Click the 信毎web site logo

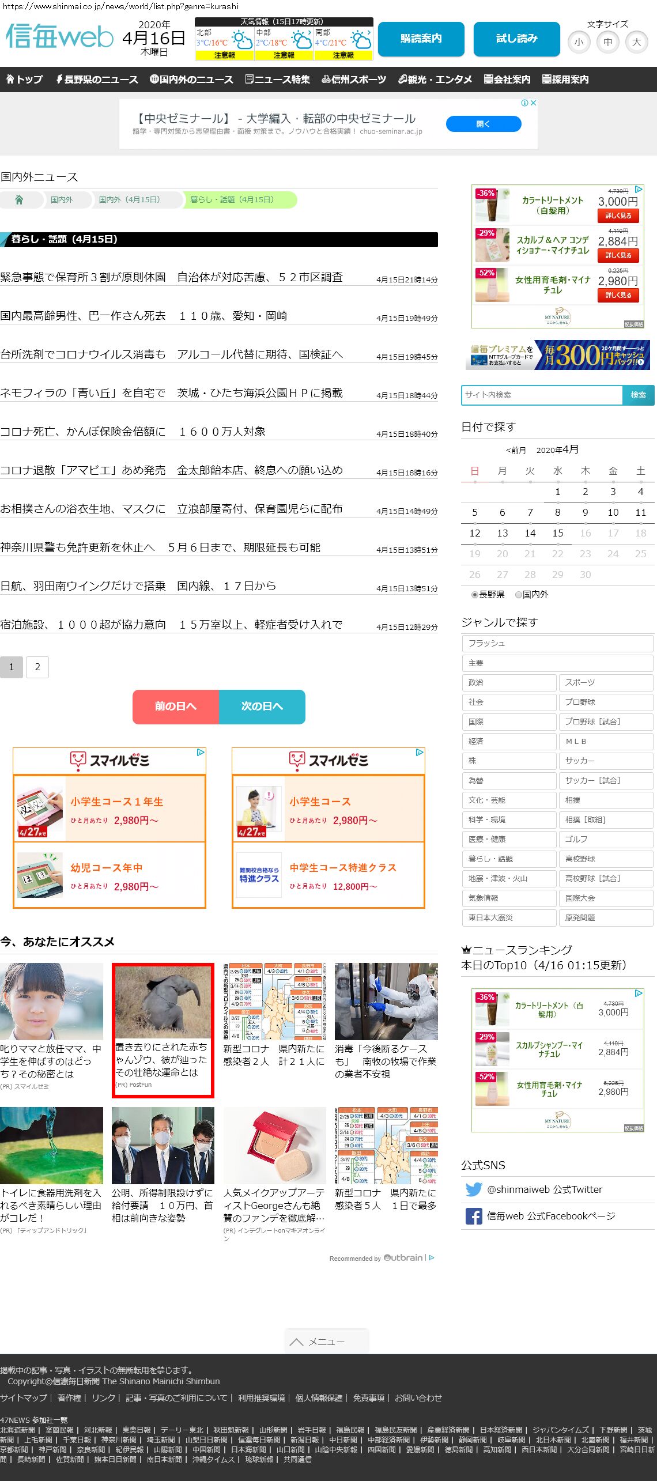point(59,37)
